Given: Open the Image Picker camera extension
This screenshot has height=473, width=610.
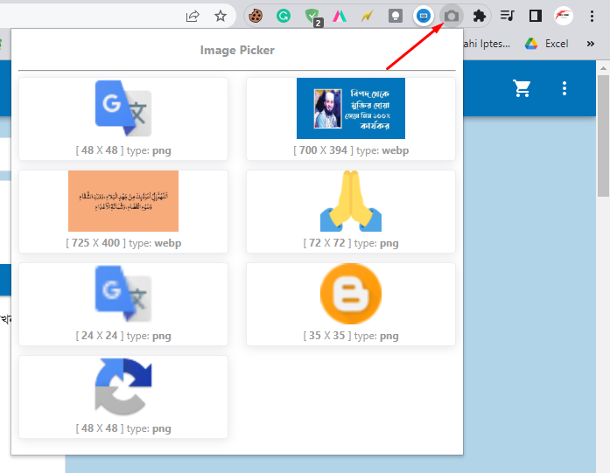Looking at the screenshot, I should point(452,16).
